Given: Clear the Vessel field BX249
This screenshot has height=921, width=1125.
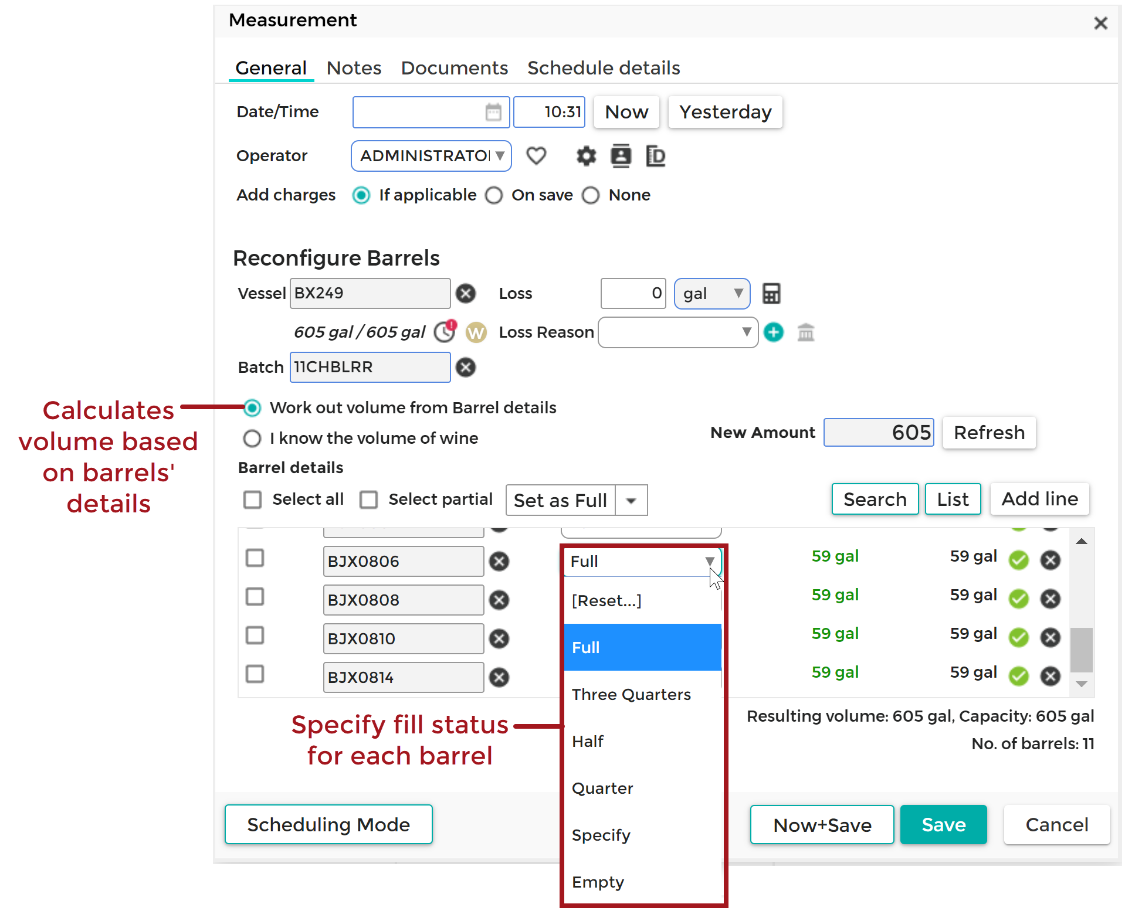Looking at the screenshot, I should [x=466, y=293].
